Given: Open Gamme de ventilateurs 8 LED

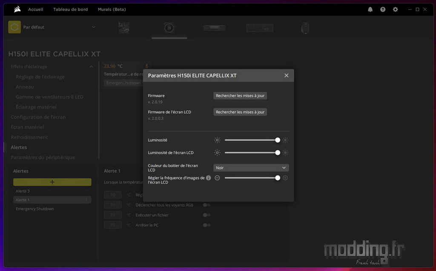Looking at the screenshot, I should 49,97.
